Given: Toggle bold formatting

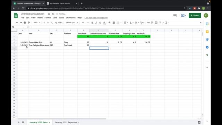Looking at the screenshot, I should [92, 23].
